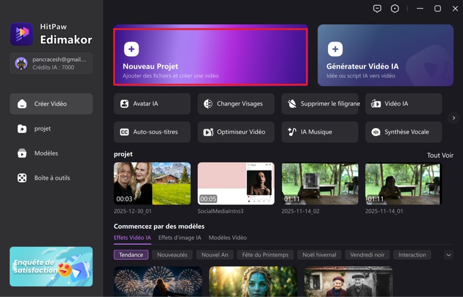The image size is (463, 297).
Task: Switch to Modèles Vidéo tab
Action: [228, 238]
